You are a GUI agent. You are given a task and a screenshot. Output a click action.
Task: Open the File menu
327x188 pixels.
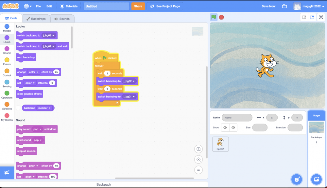click(x=38, y=6)
